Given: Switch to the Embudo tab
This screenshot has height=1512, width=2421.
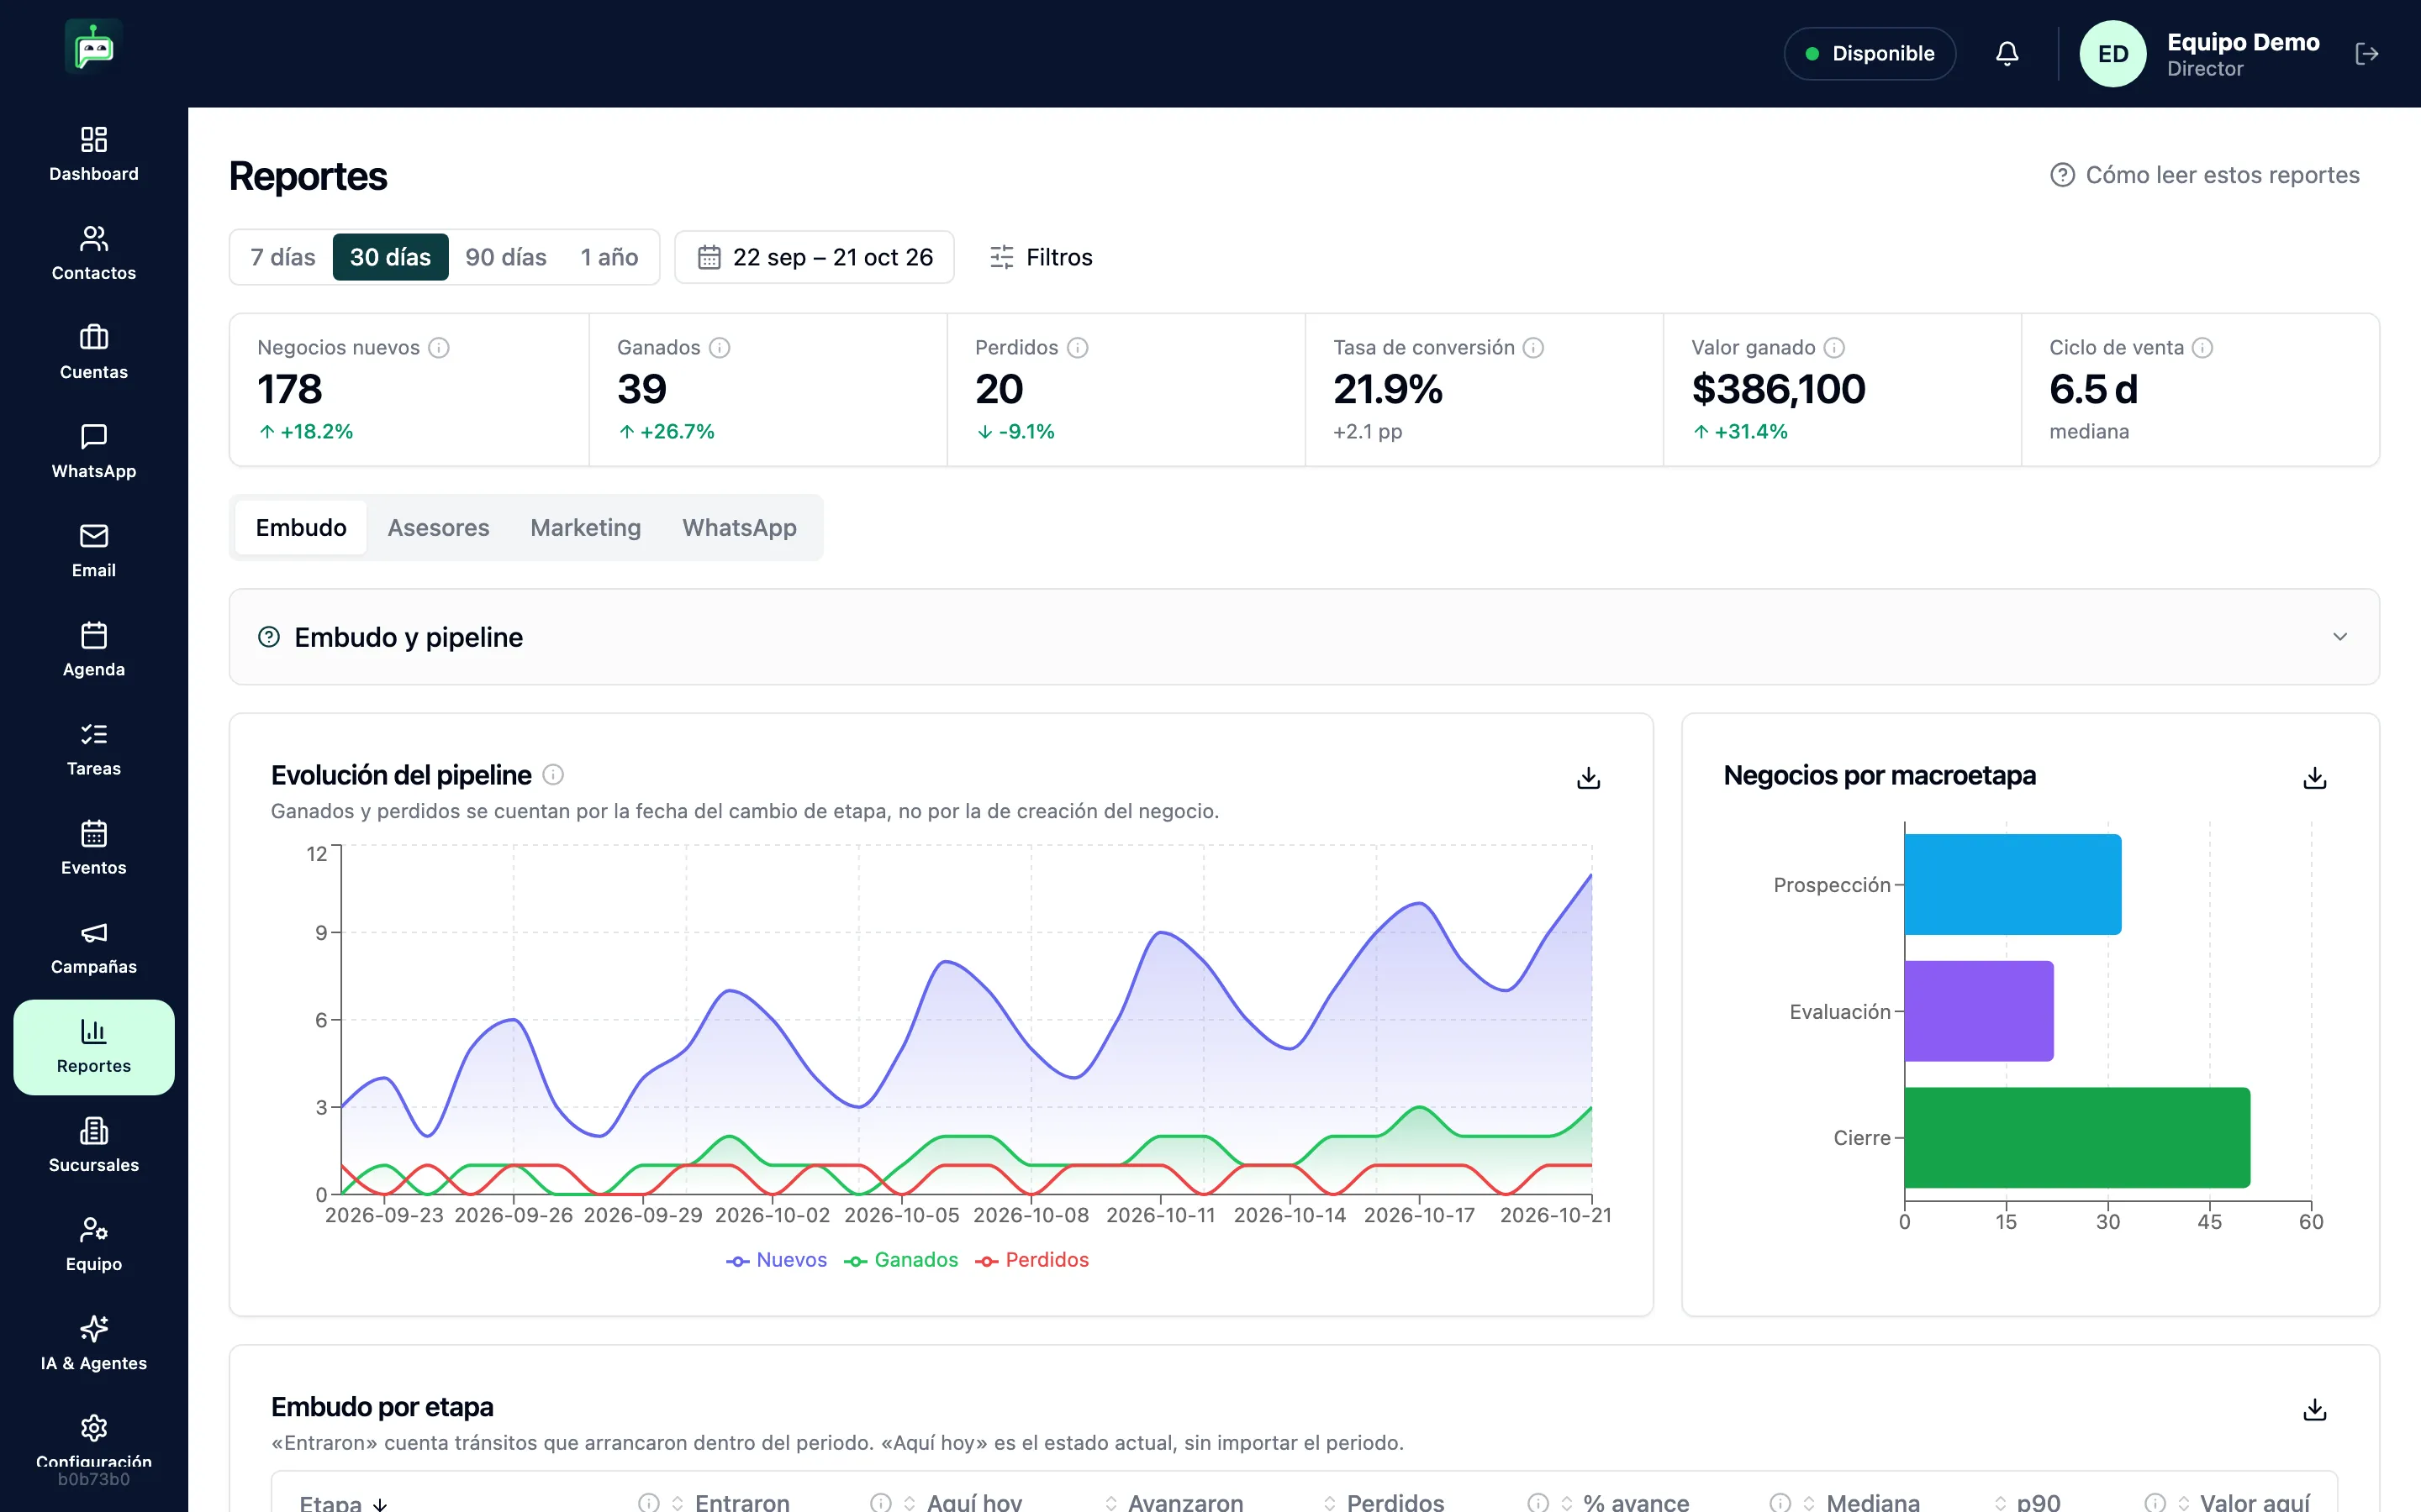Looking at the screenshot, I should click(x=301, y=527).
